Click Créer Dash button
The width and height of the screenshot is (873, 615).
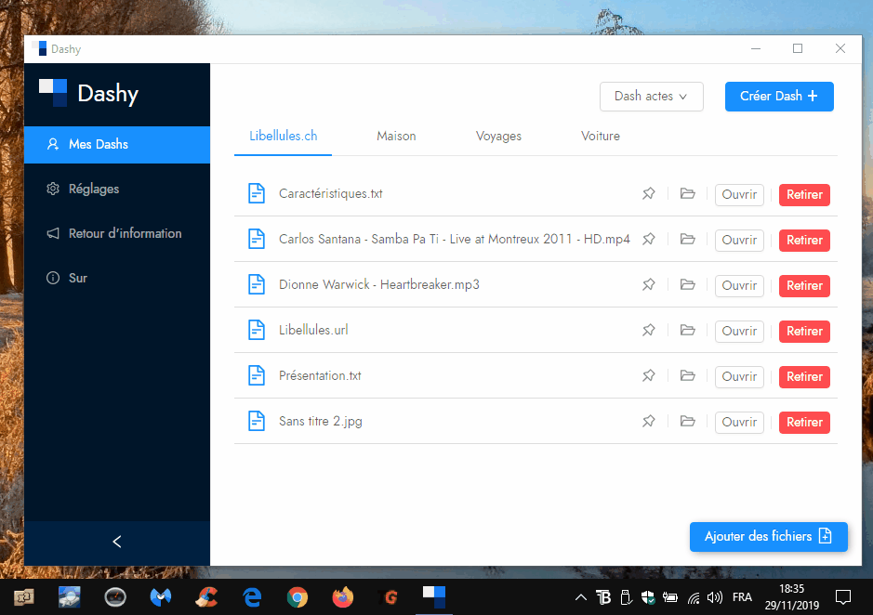coord(779,97)
